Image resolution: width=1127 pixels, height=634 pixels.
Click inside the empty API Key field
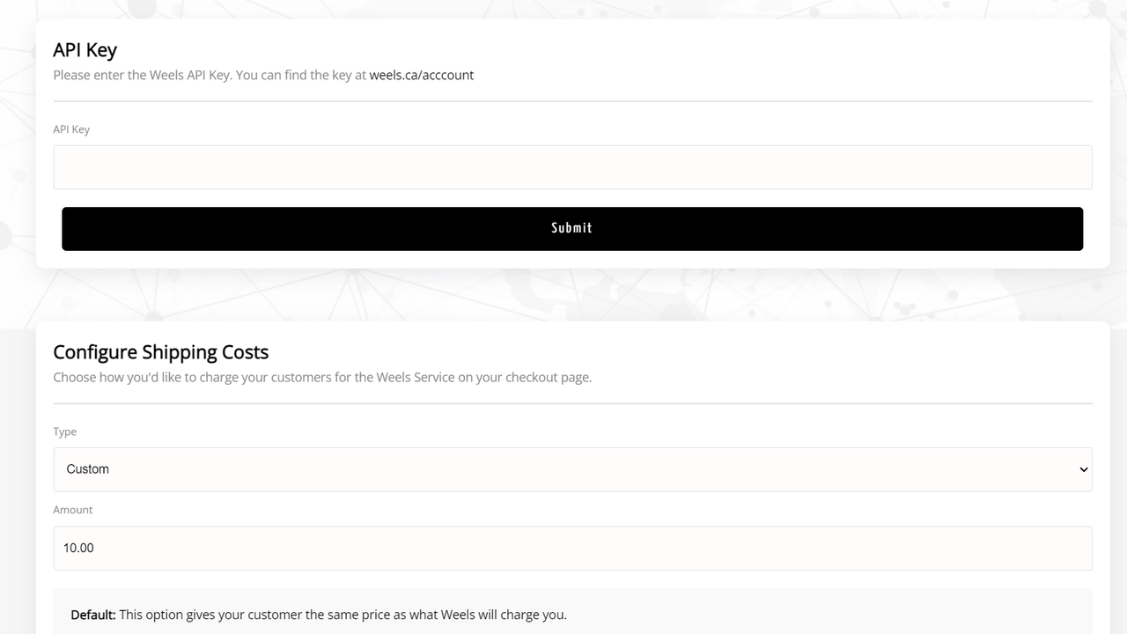click(571, 166)
